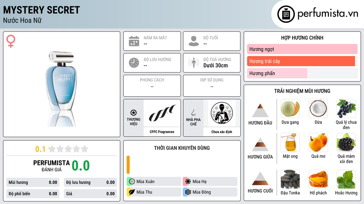Click the yellow 0.1 rating value
The width and height of the screenshot is (364, 204).
(41, 149)
